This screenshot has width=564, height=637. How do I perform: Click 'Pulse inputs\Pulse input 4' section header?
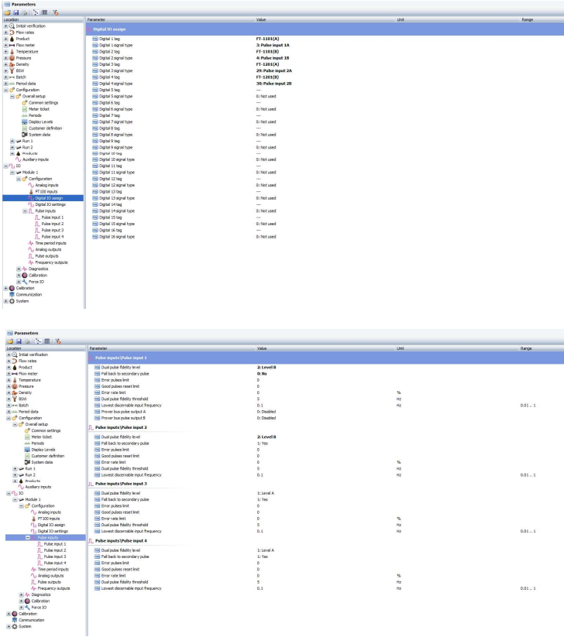[x=121, y=541]
